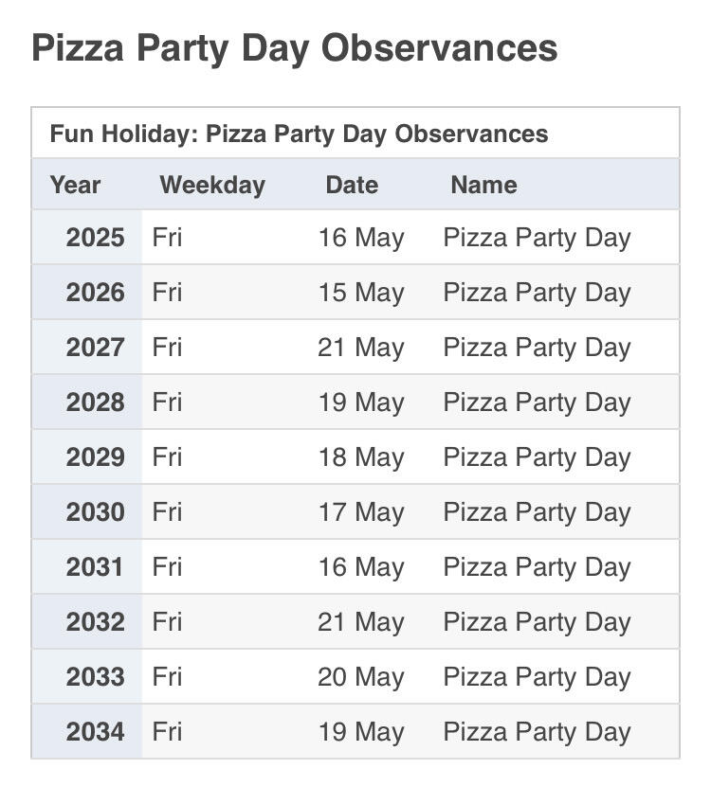Select the 2032 year cell
Screen dimensions: 711x787
(87, 622)
